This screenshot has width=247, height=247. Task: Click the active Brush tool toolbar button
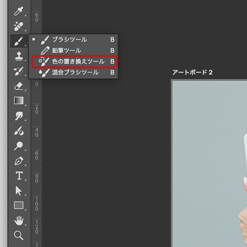click(19, 41)
